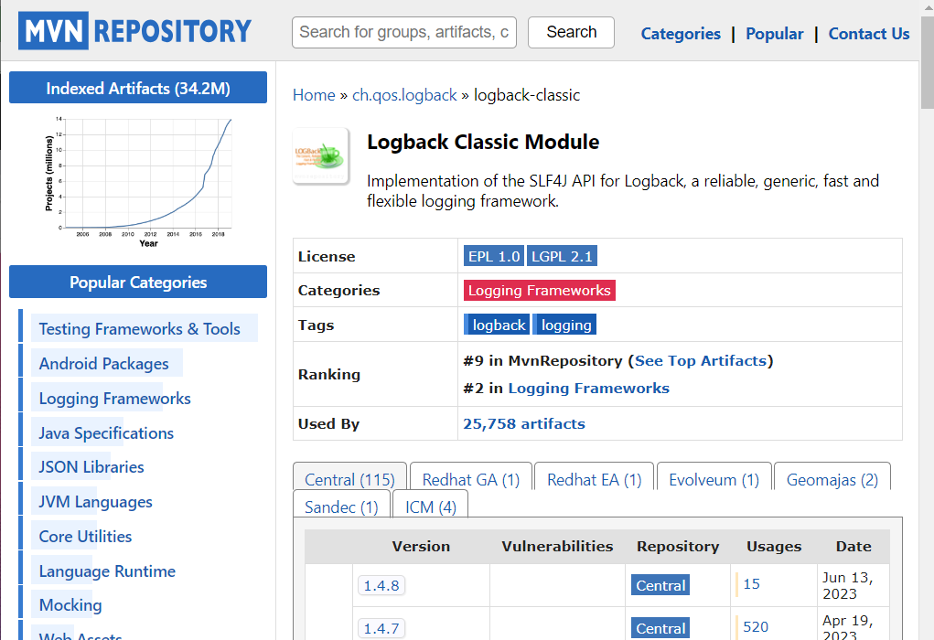Click Usages column header
Screen dimensions: 934x640
(774, 546)
